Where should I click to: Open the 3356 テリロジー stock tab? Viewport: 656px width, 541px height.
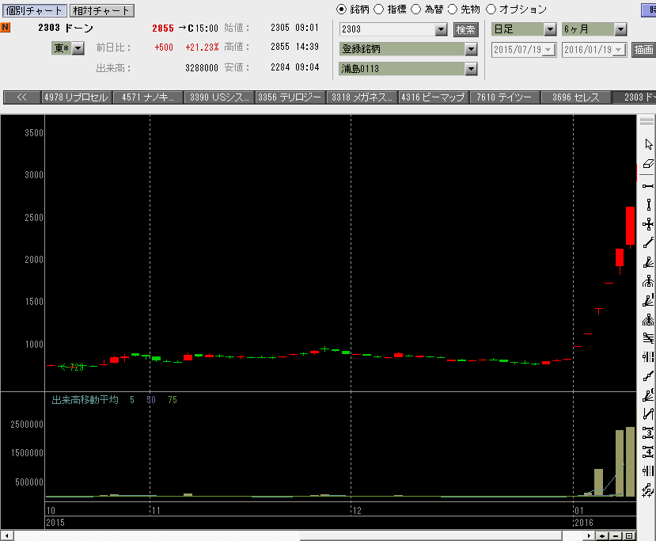tap(290, 97)
